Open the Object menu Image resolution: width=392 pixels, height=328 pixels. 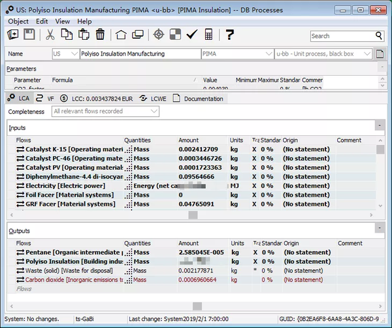(18, 22)
